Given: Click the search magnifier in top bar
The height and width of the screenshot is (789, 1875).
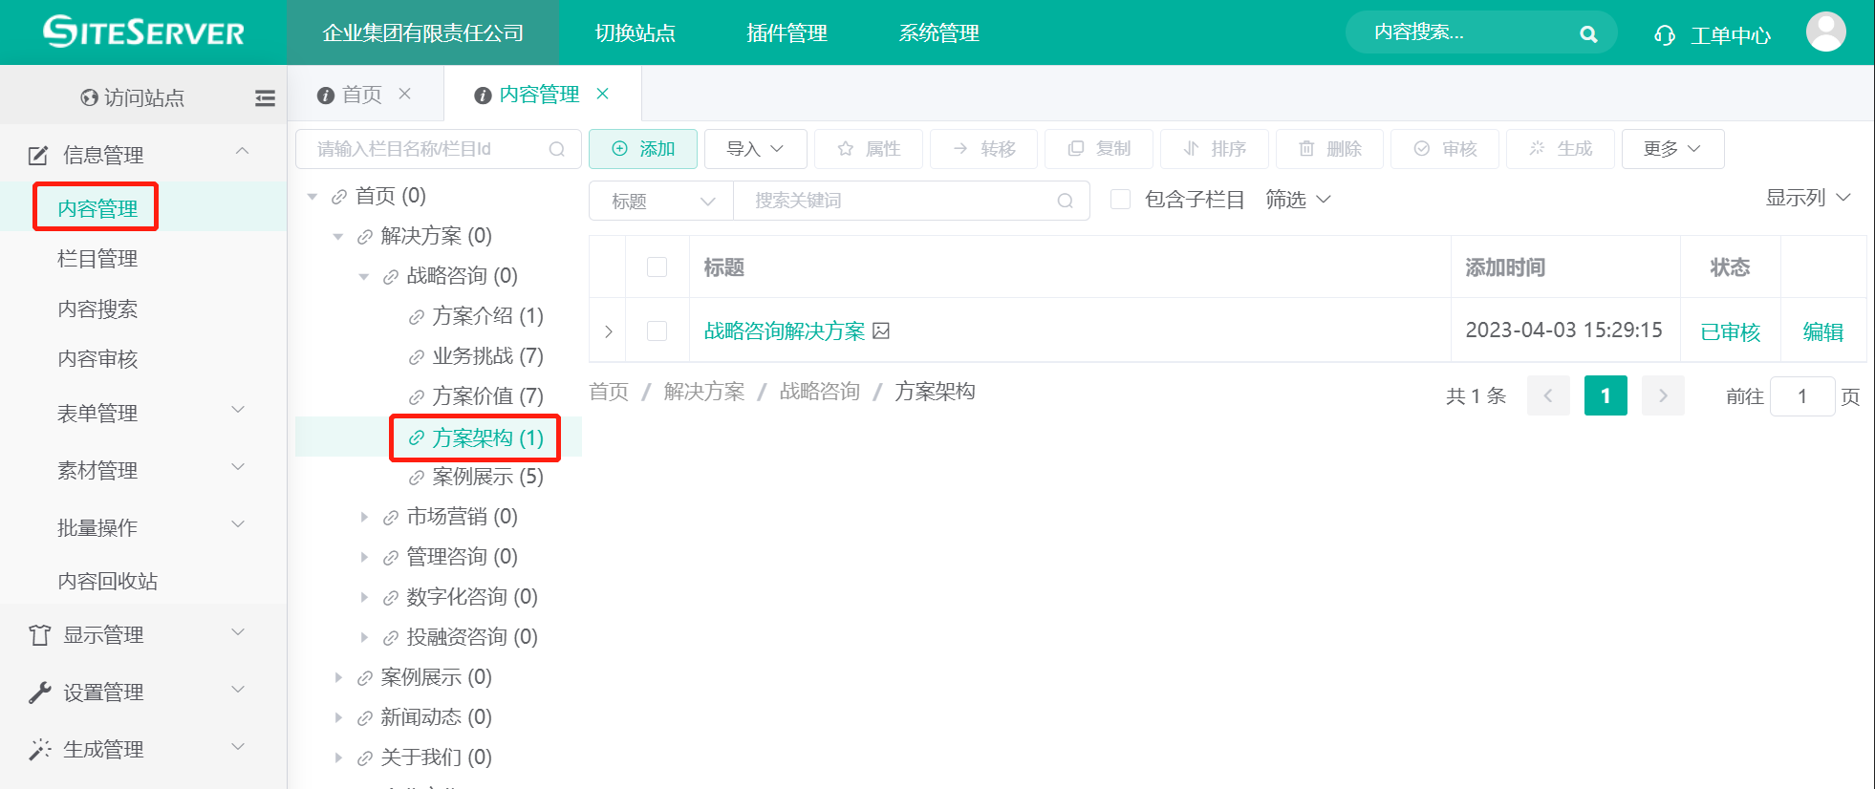Looking at the screenshot, I should point(1588,34).
